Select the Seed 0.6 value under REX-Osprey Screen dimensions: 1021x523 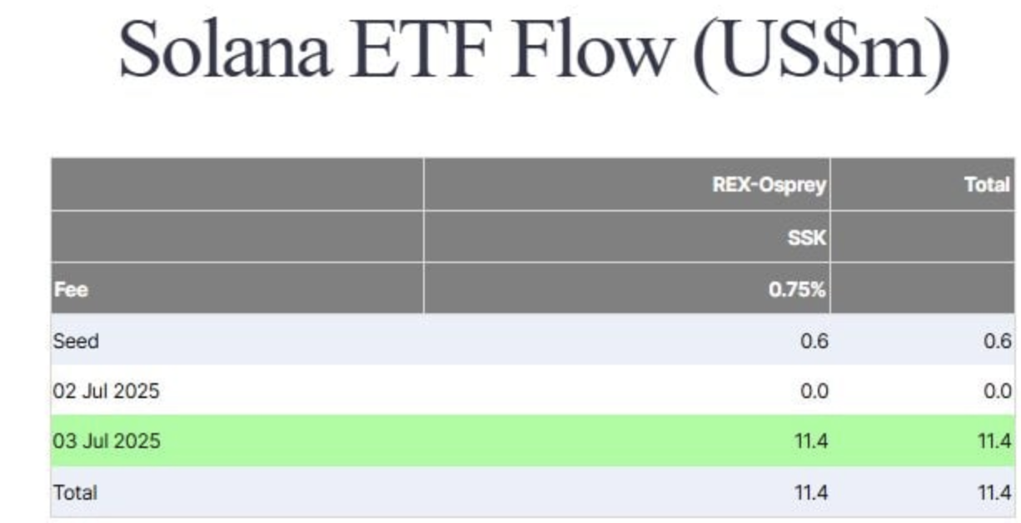pos(814,341)
